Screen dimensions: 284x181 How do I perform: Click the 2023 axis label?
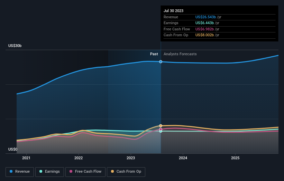(x=131, y=158)
